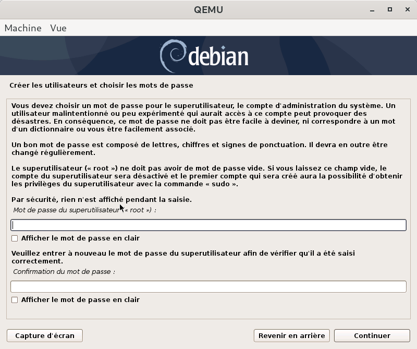
Task: Click the debian wordmark in the banner
Action: [x=218, y=56]
